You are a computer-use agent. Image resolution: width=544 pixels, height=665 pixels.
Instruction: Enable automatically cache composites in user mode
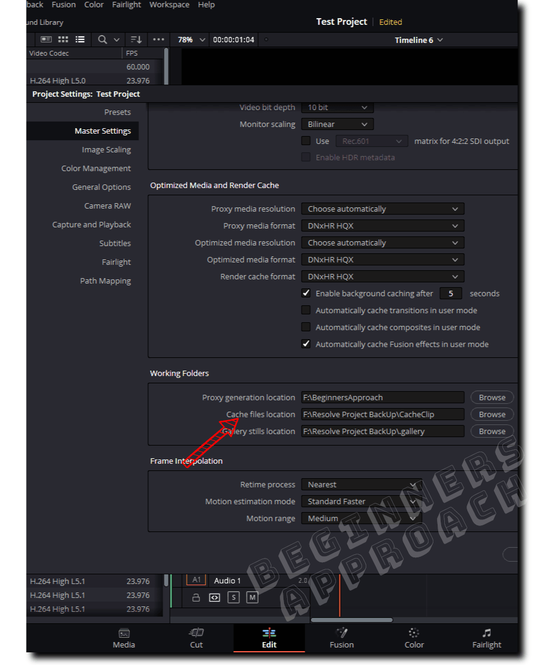306,327
